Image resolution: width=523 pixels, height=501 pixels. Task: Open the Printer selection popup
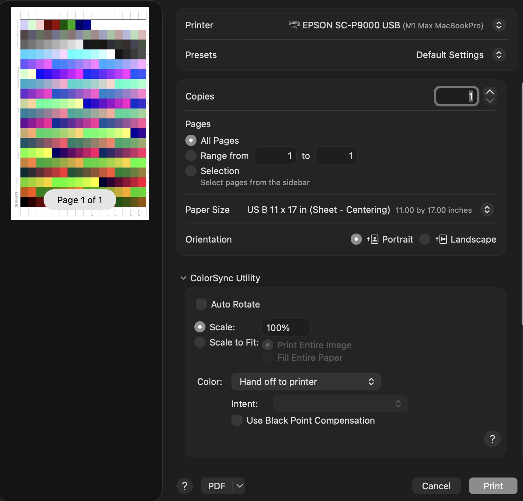(x=499, y=25)
